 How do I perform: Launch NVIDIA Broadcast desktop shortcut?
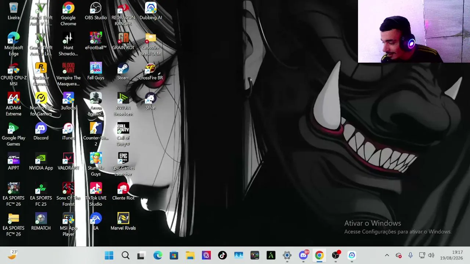pos(123,104)
